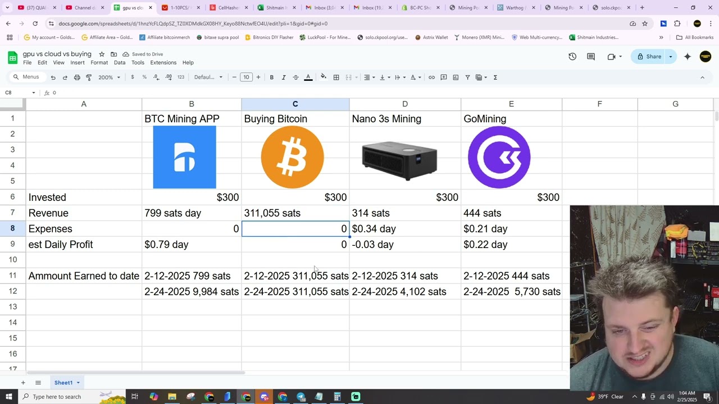Viewport: 719px width, 404px height.
Task: Select the Paint format tool
Action: pos(89,77)
